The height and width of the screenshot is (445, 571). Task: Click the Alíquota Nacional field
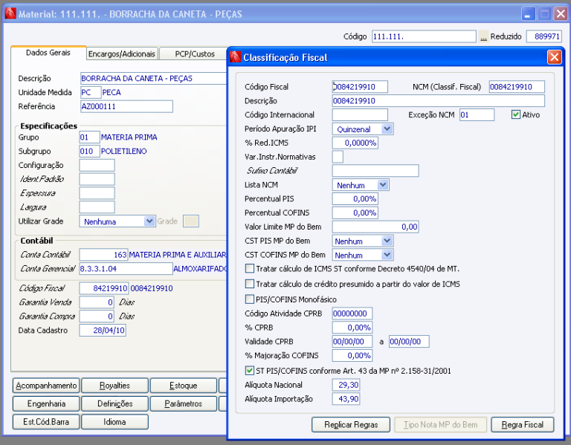pyautogui.click(x=346, y=385)
